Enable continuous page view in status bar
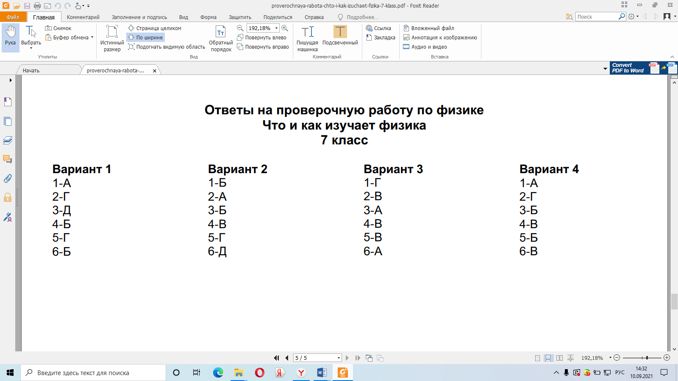 pyautogui.click(x=548, y=358)
